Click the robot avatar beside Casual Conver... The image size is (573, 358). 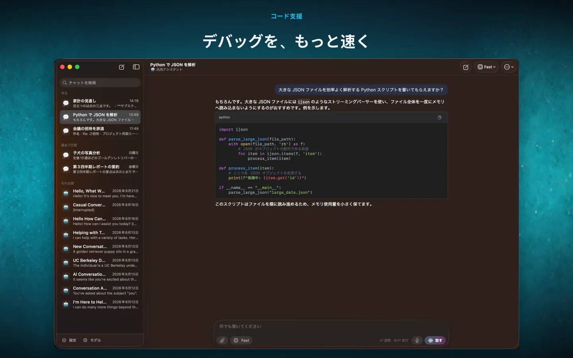66,207
